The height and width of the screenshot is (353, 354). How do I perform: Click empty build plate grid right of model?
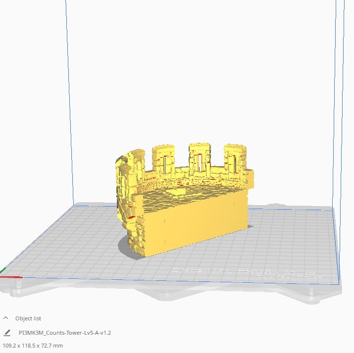click(292, 232)
